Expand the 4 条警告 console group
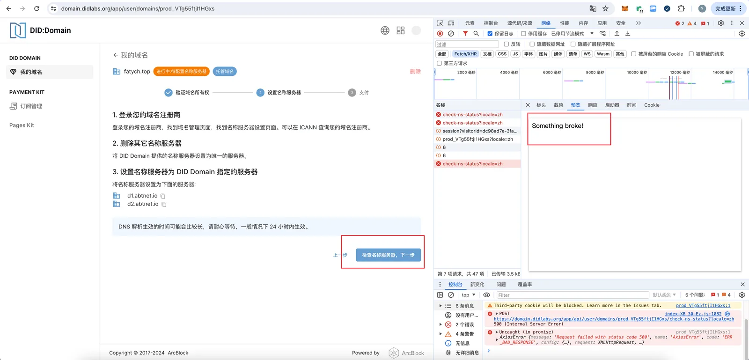 pos(441,334)
